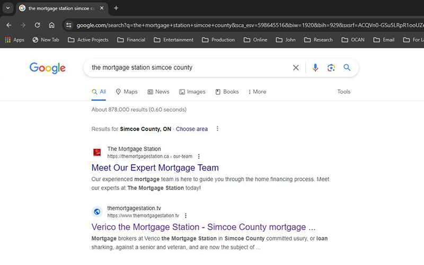Open the Research bookmark folder
This screenshot has width=424, height=265.
click(x=319, y=40)
